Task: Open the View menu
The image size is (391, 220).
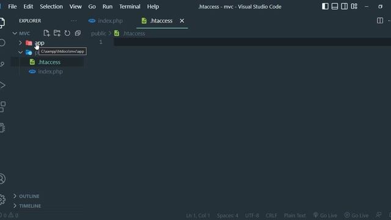Action: tap(75, 7)
